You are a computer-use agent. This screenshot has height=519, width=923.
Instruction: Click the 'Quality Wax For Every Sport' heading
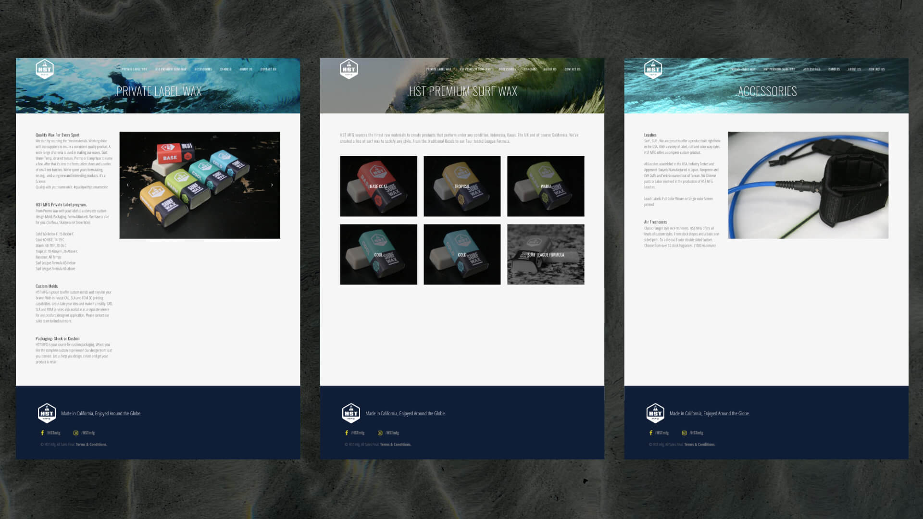(57, 135)
